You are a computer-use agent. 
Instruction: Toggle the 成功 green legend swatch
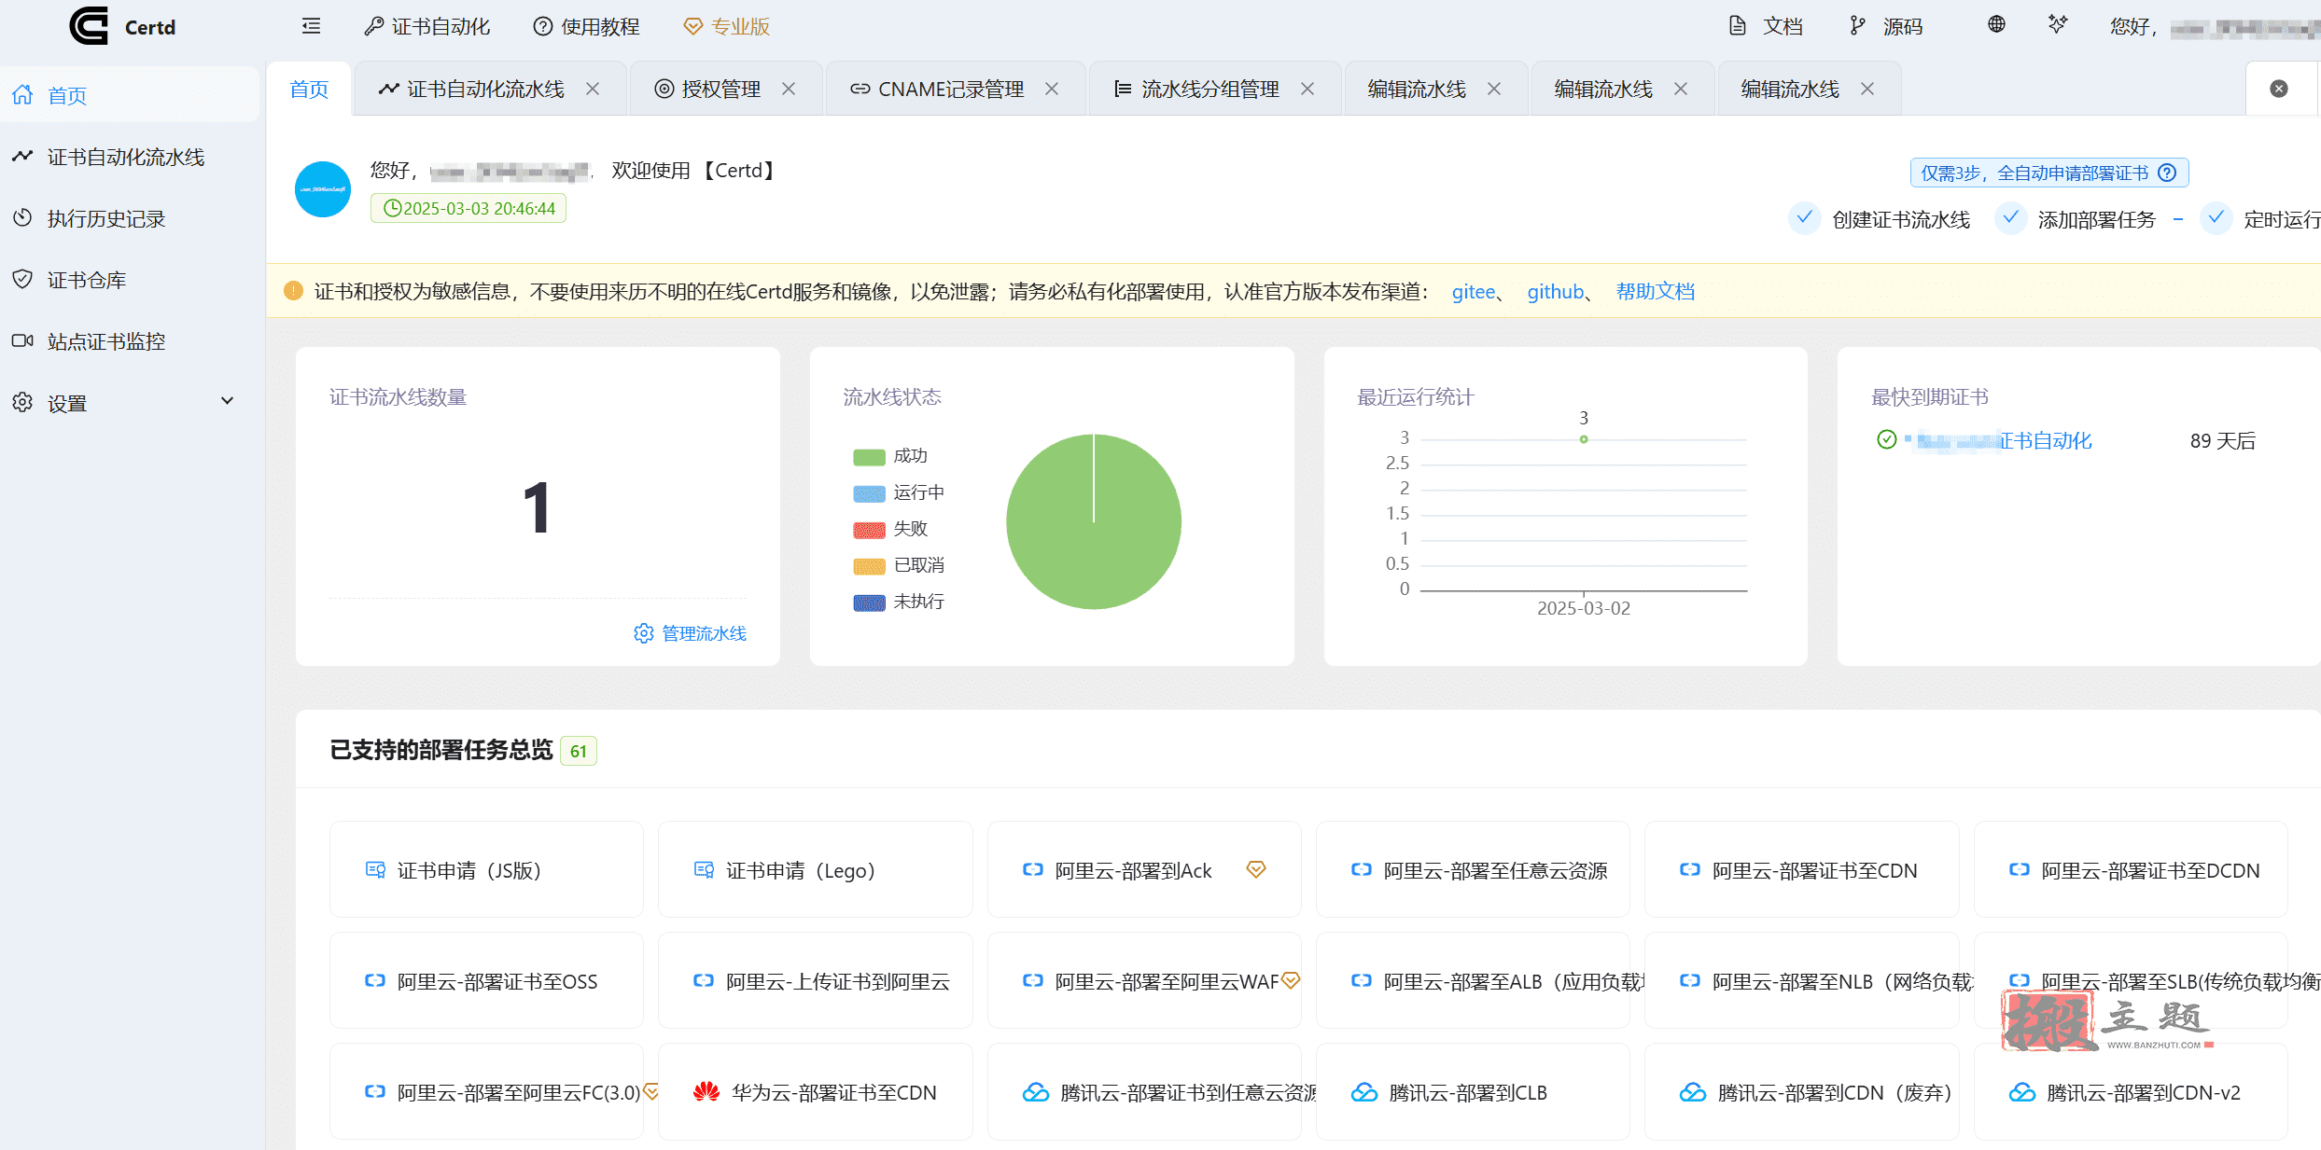(x=869, y=456)
